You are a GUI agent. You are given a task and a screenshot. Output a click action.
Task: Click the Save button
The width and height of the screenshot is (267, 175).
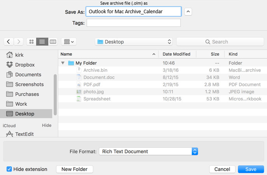[251, 169]
